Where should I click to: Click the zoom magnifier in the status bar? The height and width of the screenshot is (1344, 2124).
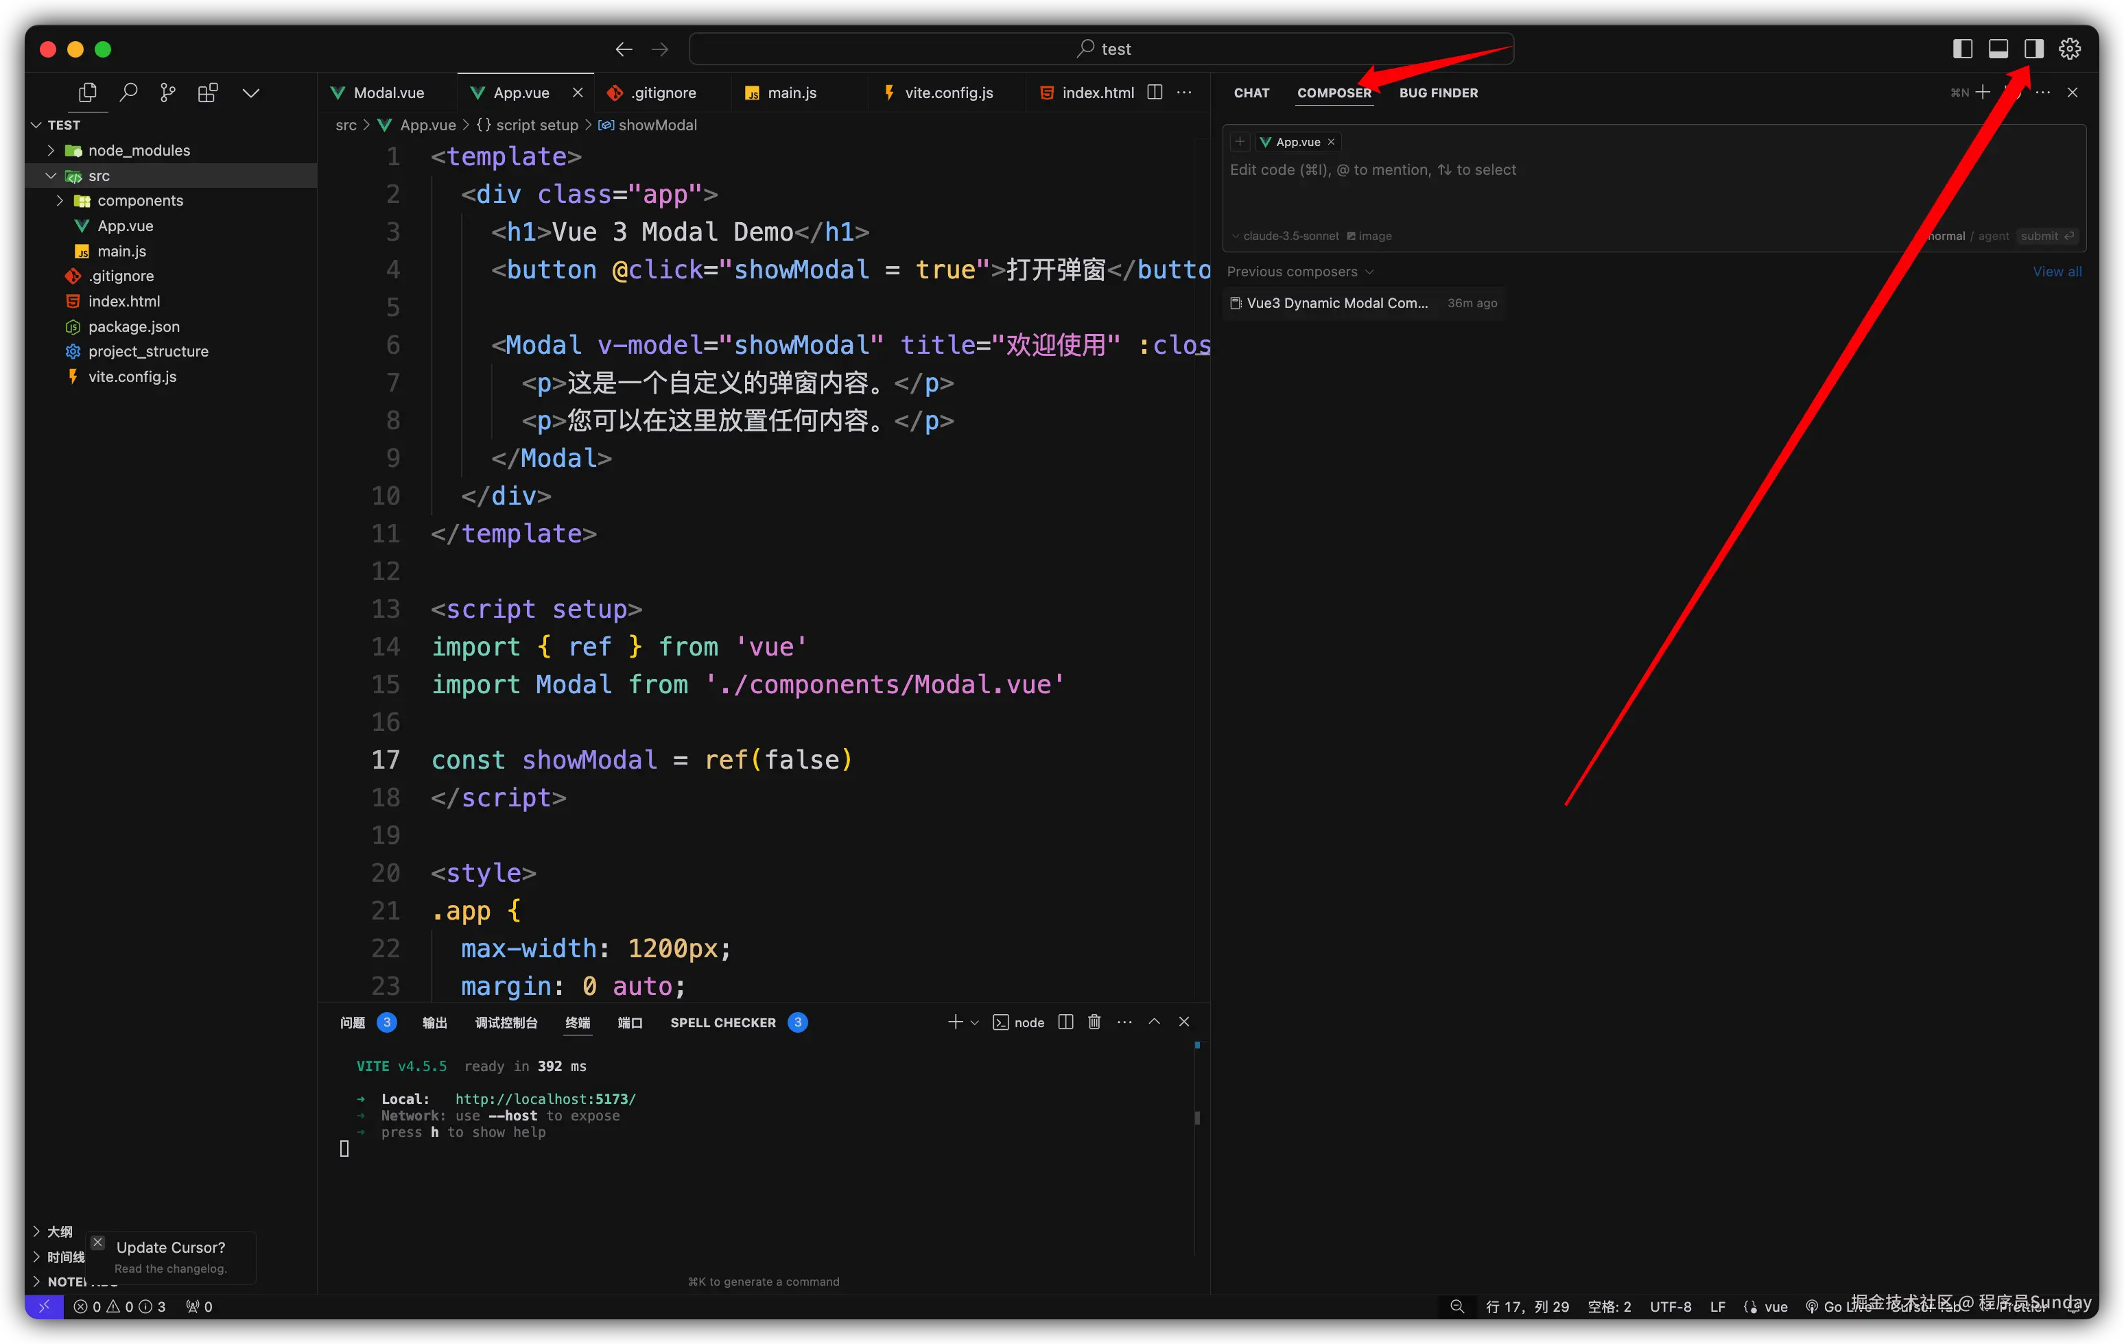[x=1457, y=1307]
